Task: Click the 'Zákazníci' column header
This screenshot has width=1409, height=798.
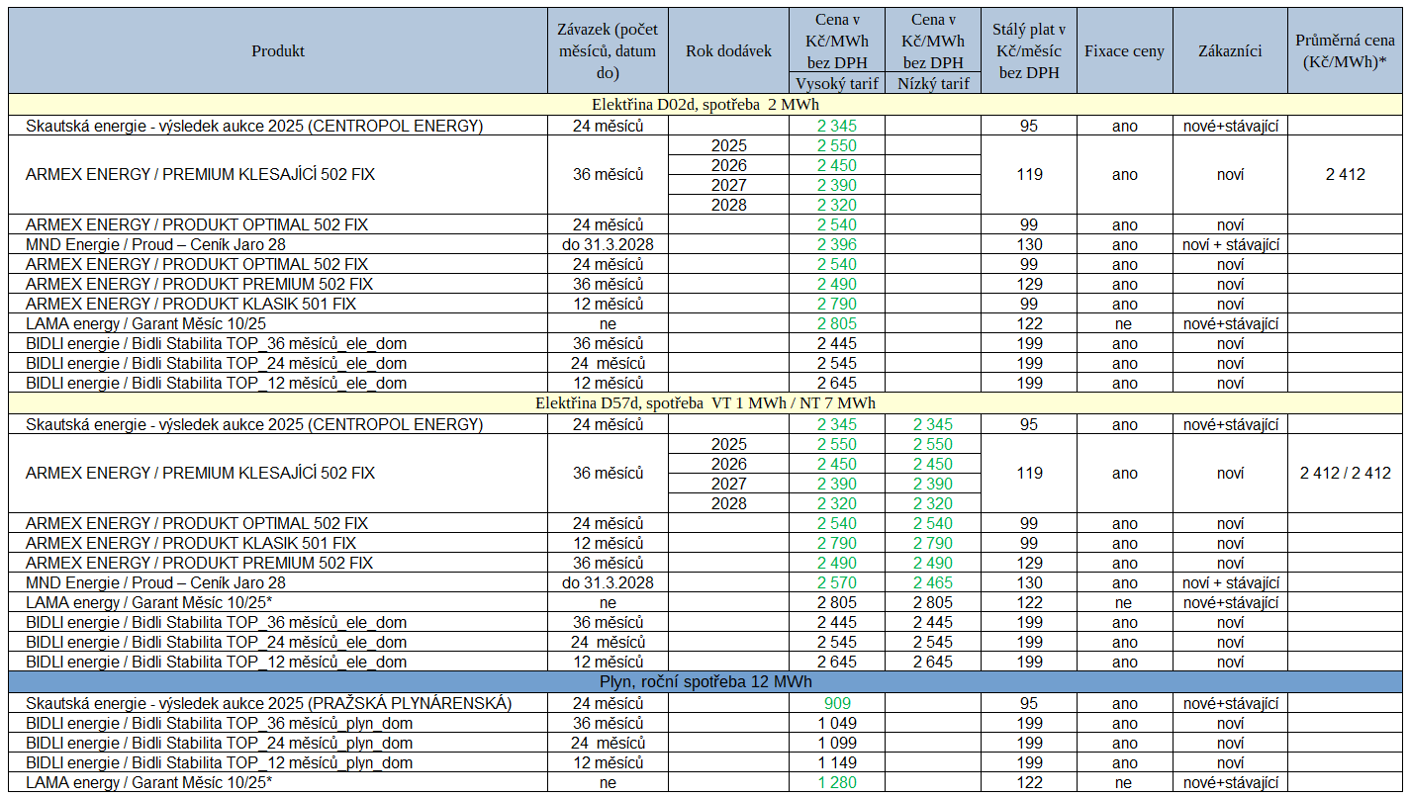Action: (x=1230, y=51)
